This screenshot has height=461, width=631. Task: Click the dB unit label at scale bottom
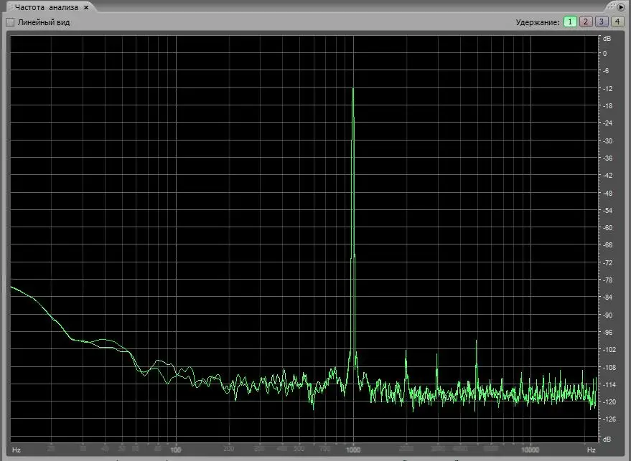607,439
